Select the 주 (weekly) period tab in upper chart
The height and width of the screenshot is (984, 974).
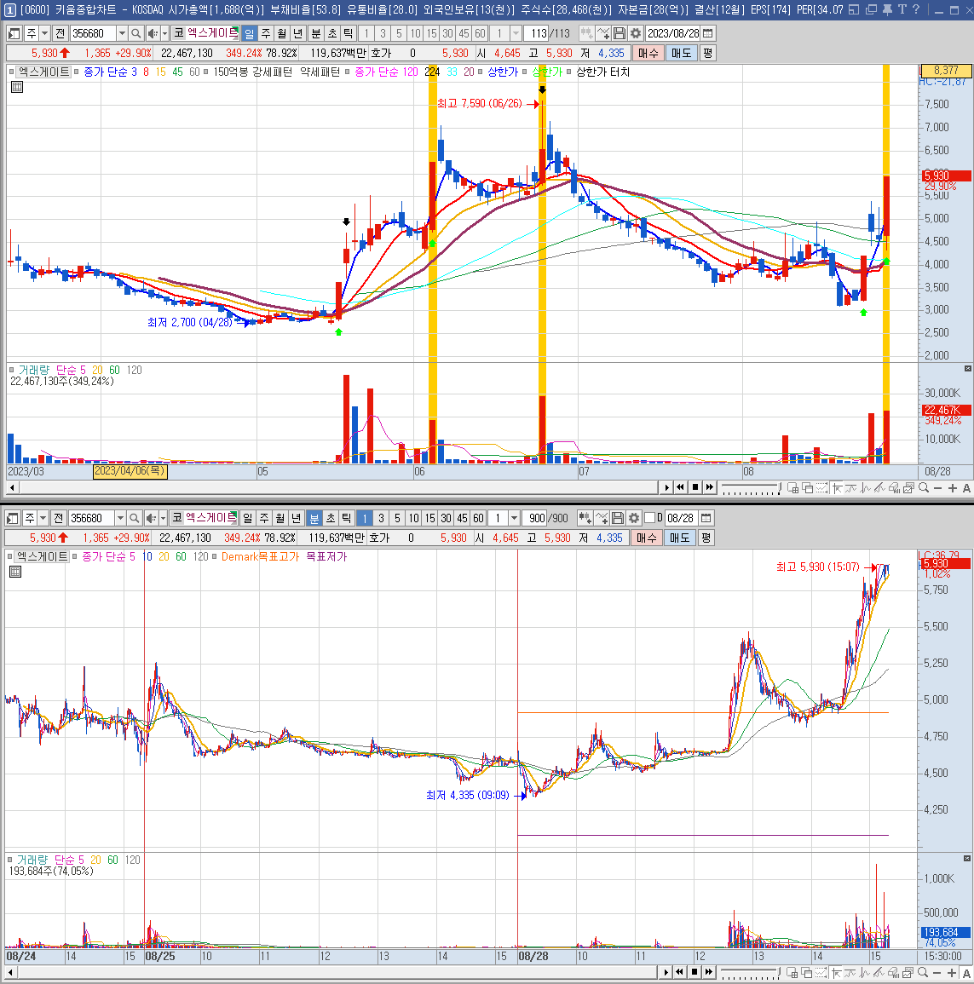266,33
